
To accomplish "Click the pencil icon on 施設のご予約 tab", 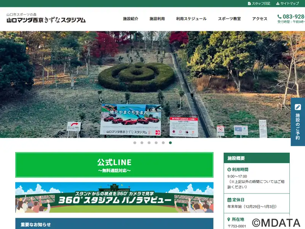I will coord(298,107).
